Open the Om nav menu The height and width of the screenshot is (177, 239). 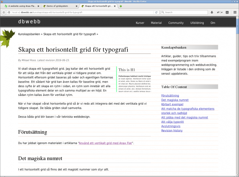tap(213, 23)
